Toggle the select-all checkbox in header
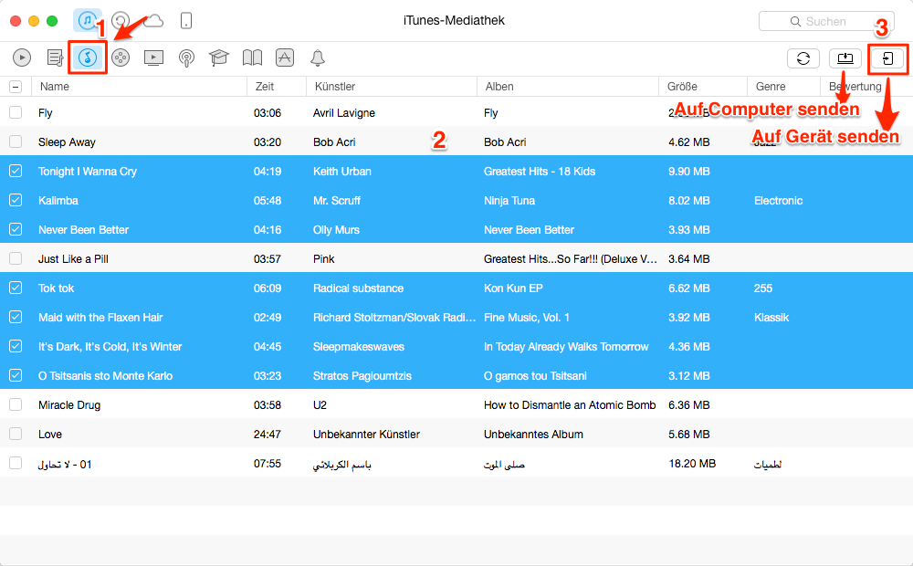Image resolution: width=913 pixels, height=566 pixels. point(16,87)
